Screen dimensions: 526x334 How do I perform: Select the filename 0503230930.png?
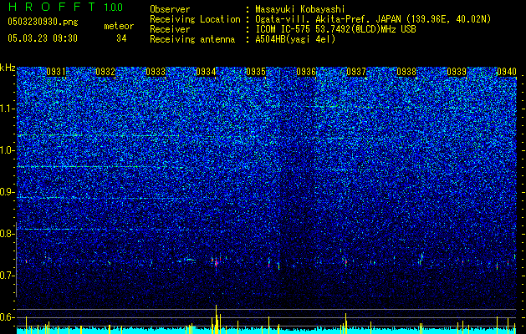tap(43, 22)
